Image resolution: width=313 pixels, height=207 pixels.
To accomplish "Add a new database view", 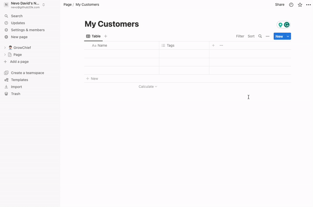I will point(105,36).
